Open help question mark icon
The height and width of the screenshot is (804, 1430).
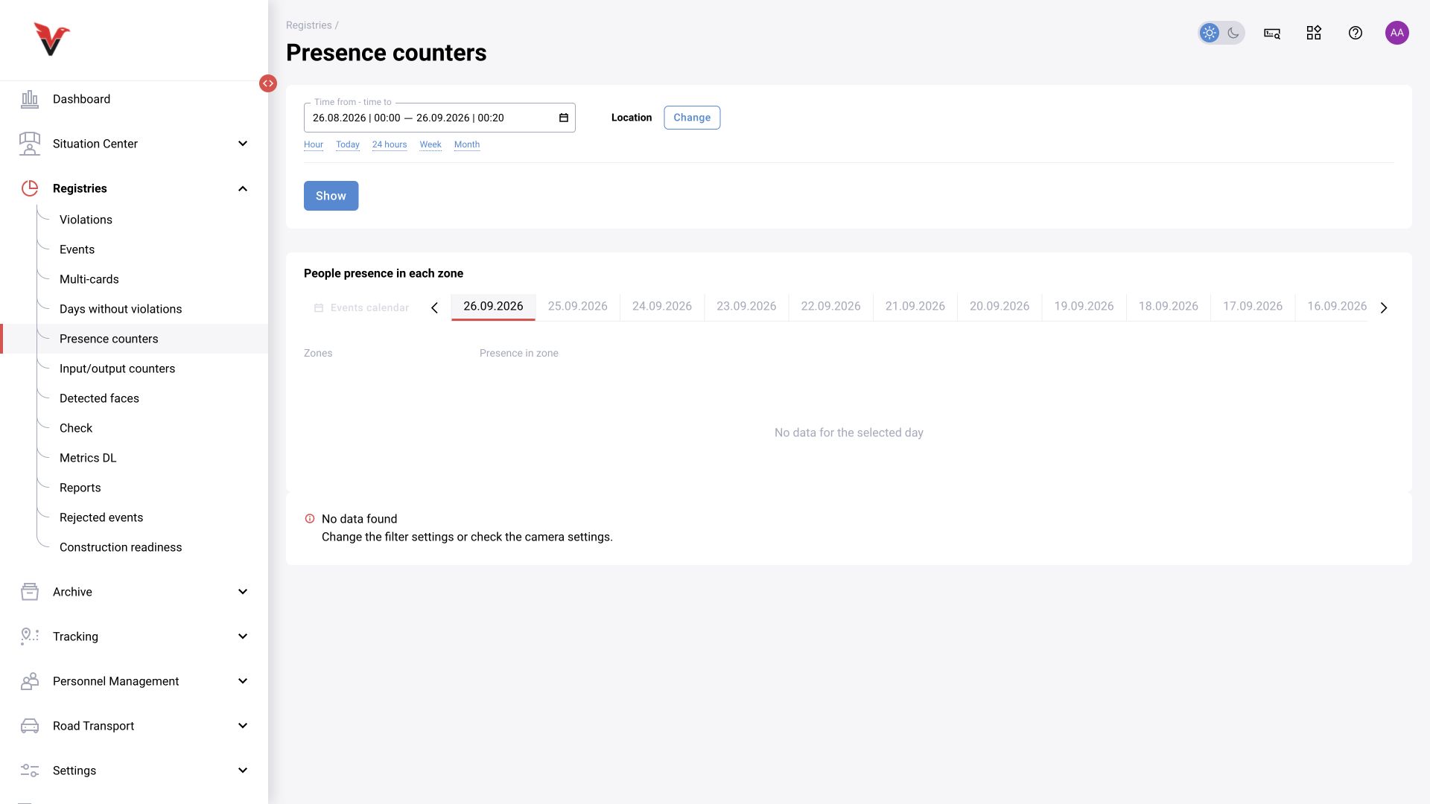(x=1356, y=33)
